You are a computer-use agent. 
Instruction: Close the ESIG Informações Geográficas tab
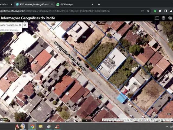(x=52, y=4)
